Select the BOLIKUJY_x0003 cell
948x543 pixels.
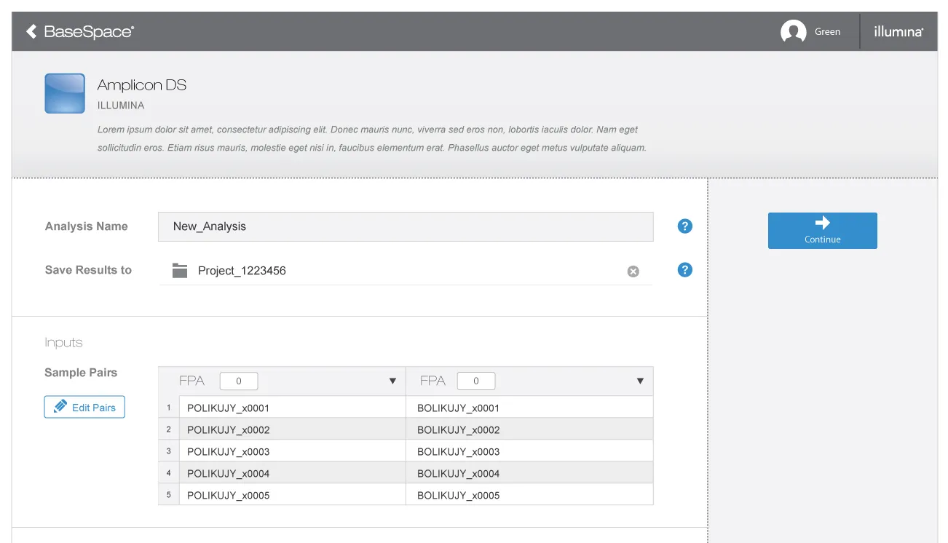click(x=529, y=451)
